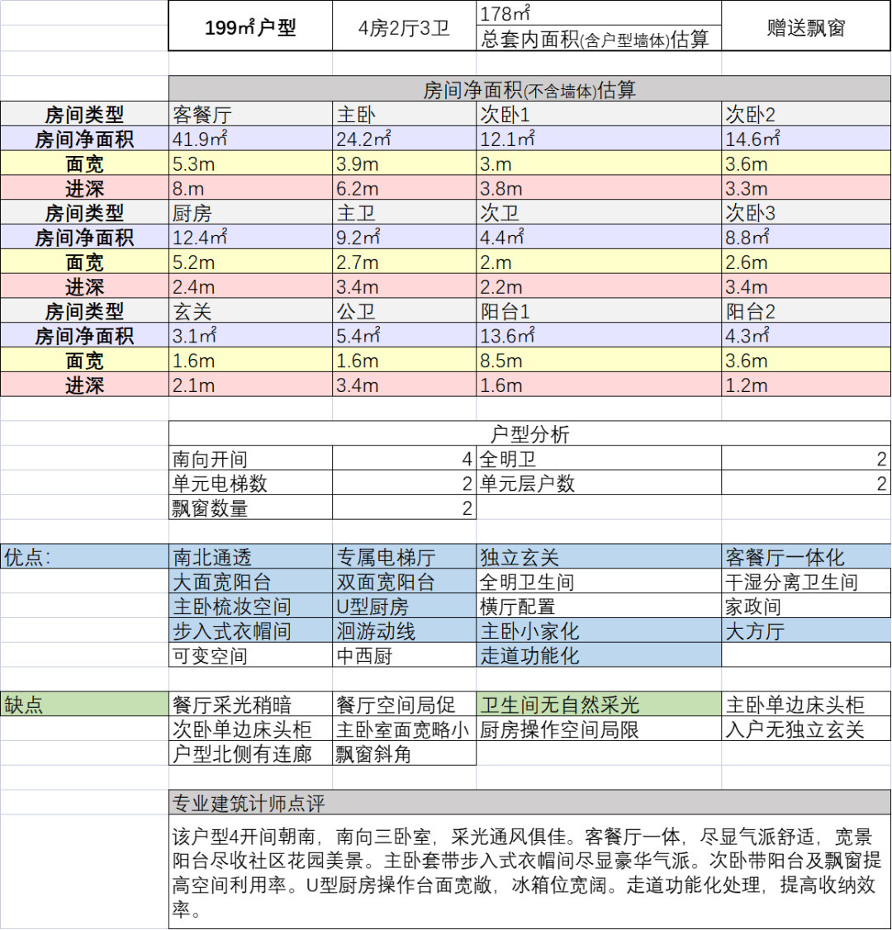Screen dimensions: 892x930
Task: Click the '南向开间' label cell
Action: pyautogui.click(x=250, y=459)
